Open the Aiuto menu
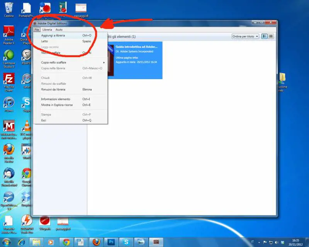The image size is (309, 247). (x=59, y=30)
